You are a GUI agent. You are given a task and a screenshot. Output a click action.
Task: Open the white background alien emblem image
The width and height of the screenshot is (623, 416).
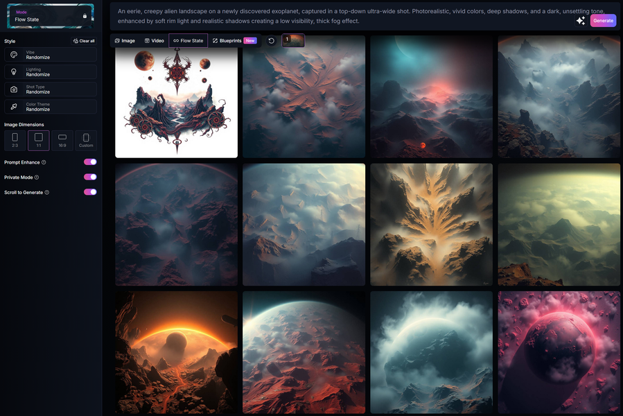pyautogui.click(x=177, y=96)
